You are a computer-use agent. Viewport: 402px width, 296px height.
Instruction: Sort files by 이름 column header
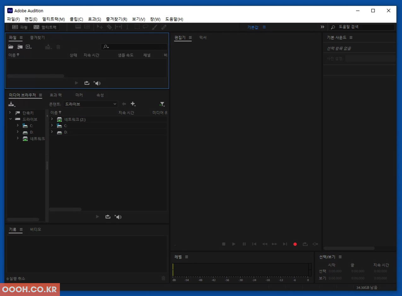14,55
